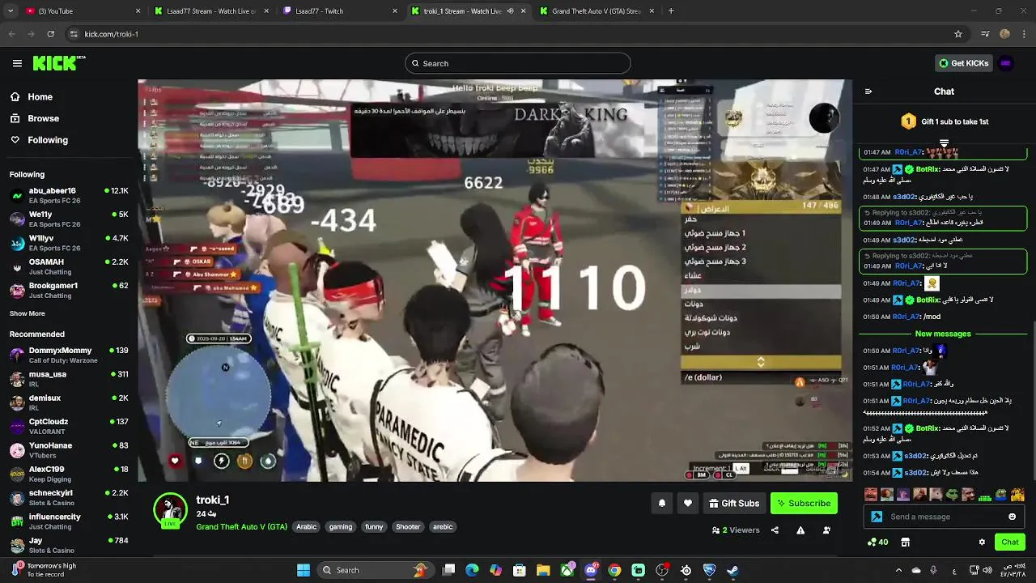
Task: Open File Explorer from taskbar
Action: click(543, 570)
